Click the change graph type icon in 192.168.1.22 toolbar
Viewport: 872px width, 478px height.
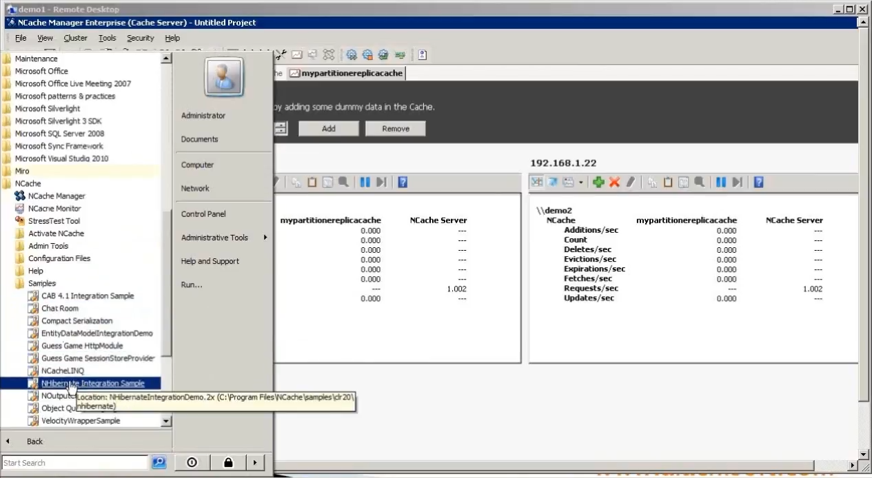(569, 182)
